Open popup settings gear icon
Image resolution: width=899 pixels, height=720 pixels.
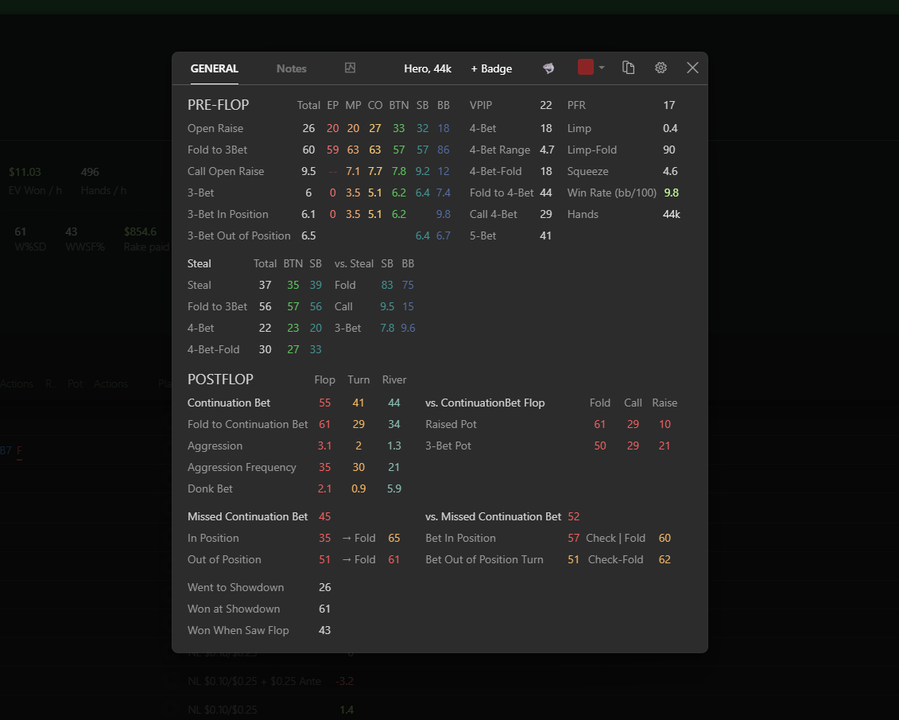[661, 68]
